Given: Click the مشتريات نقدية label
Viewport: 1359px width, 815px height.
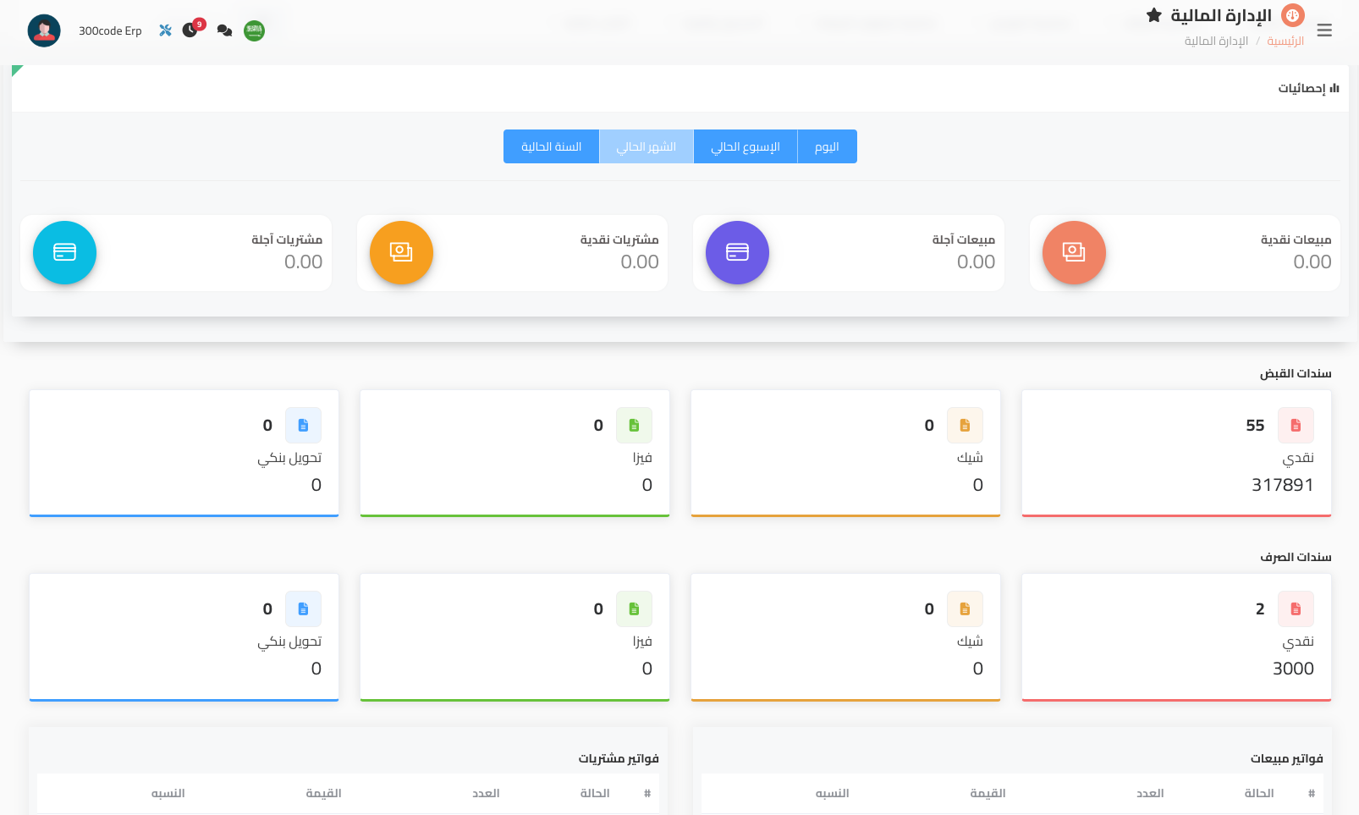Looking at the screenshot, I should click(x=619, y=240).
